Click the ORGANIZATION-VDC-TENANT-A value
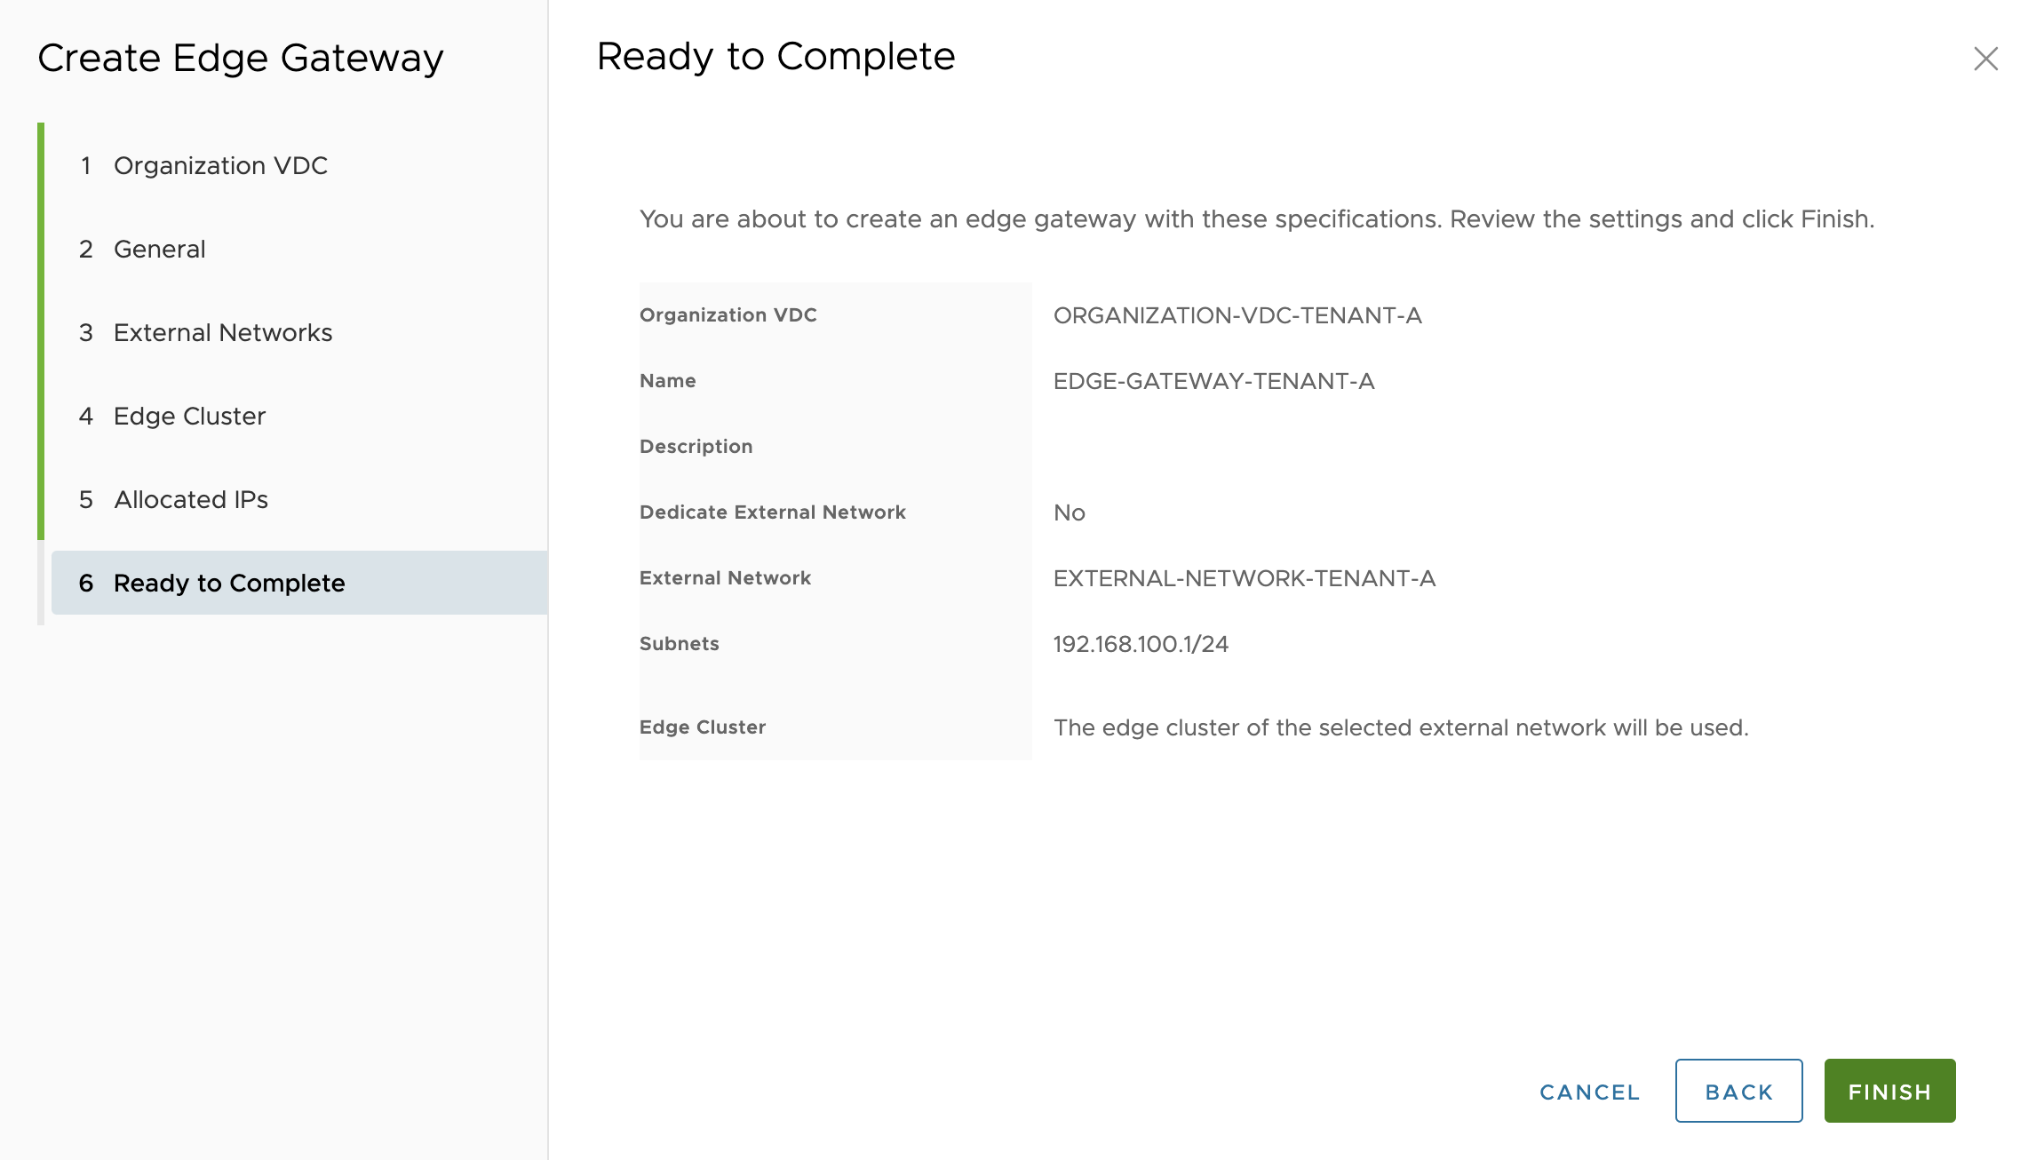 pos(1237,315)
